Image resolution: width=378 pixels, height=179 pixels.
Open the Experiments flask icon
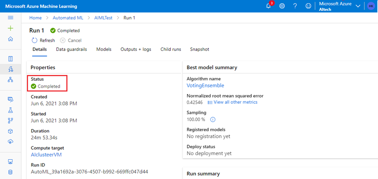coord(11,110)
